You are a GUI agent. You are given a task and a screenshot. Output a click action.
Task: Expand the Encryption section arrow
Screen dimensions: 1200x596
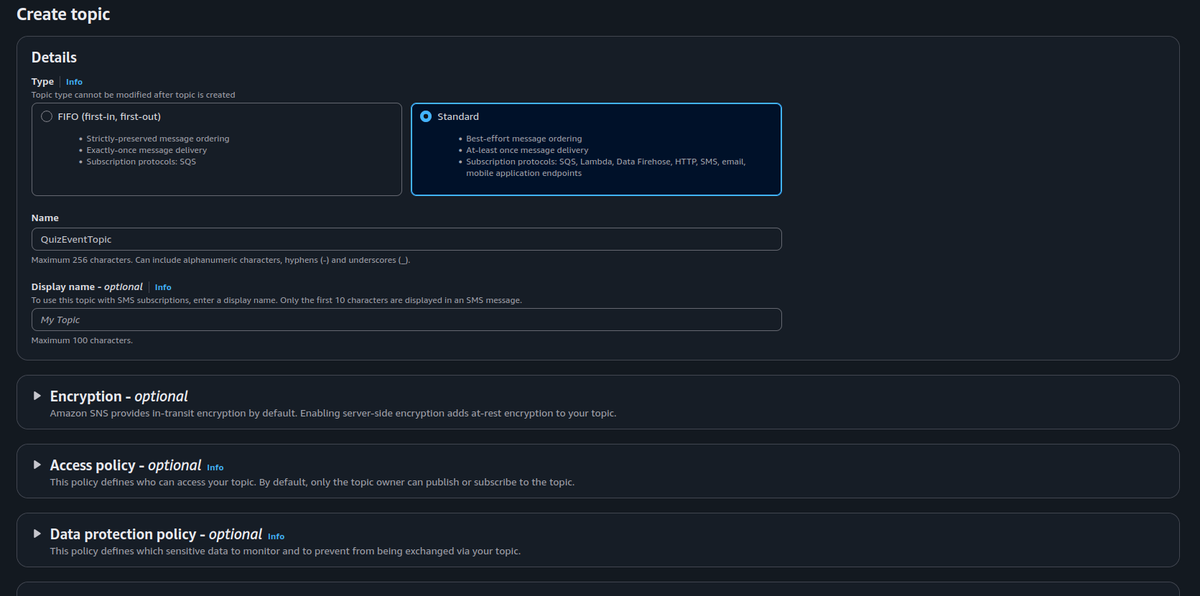click(x=37, y=396)
